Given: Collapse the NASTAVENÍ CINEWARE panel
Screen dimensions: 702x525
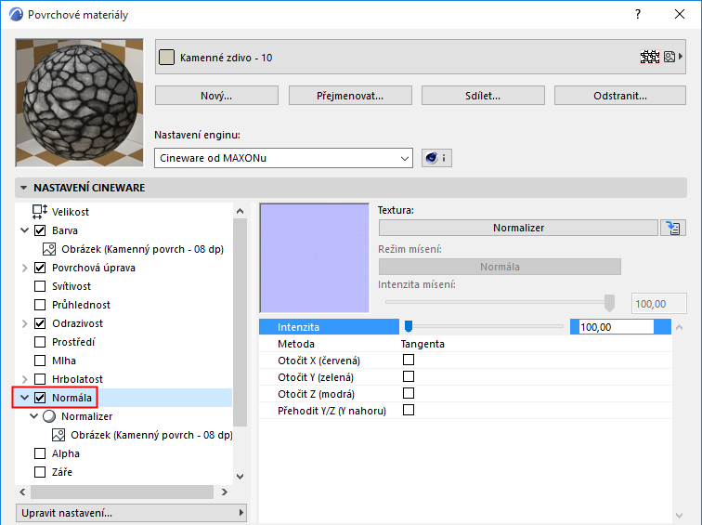Looking at the screenshot, I should point(24,188).
